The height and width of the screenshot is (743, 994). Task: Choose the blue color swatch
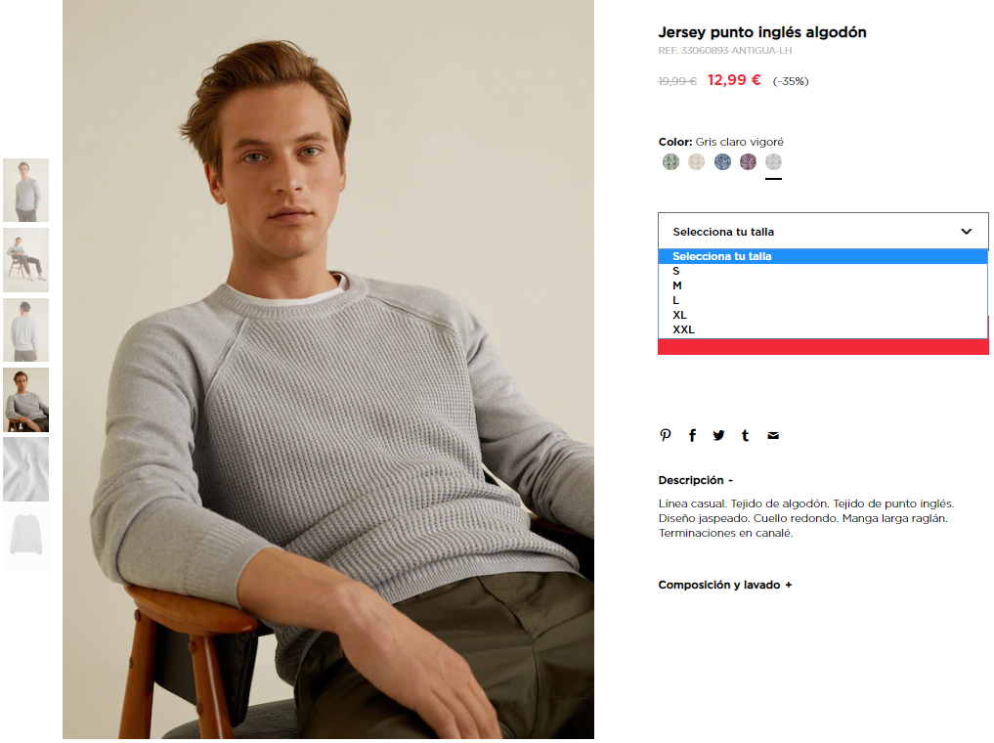(722, 162)
